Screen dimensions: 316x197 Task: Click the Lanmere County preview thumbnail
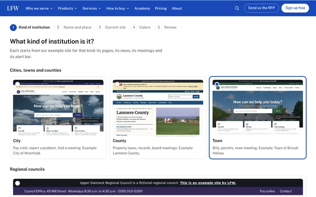158,108
